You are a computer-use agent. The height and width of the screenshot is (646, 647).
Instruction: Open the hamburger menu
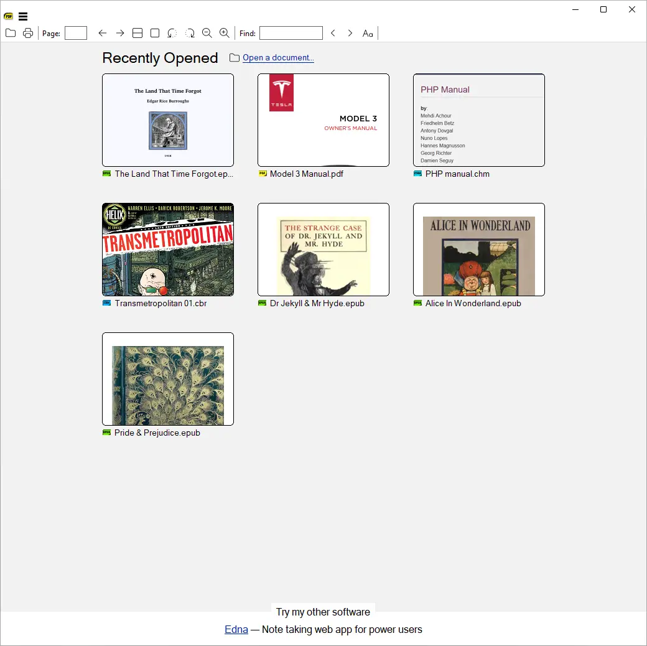(23, 17)
